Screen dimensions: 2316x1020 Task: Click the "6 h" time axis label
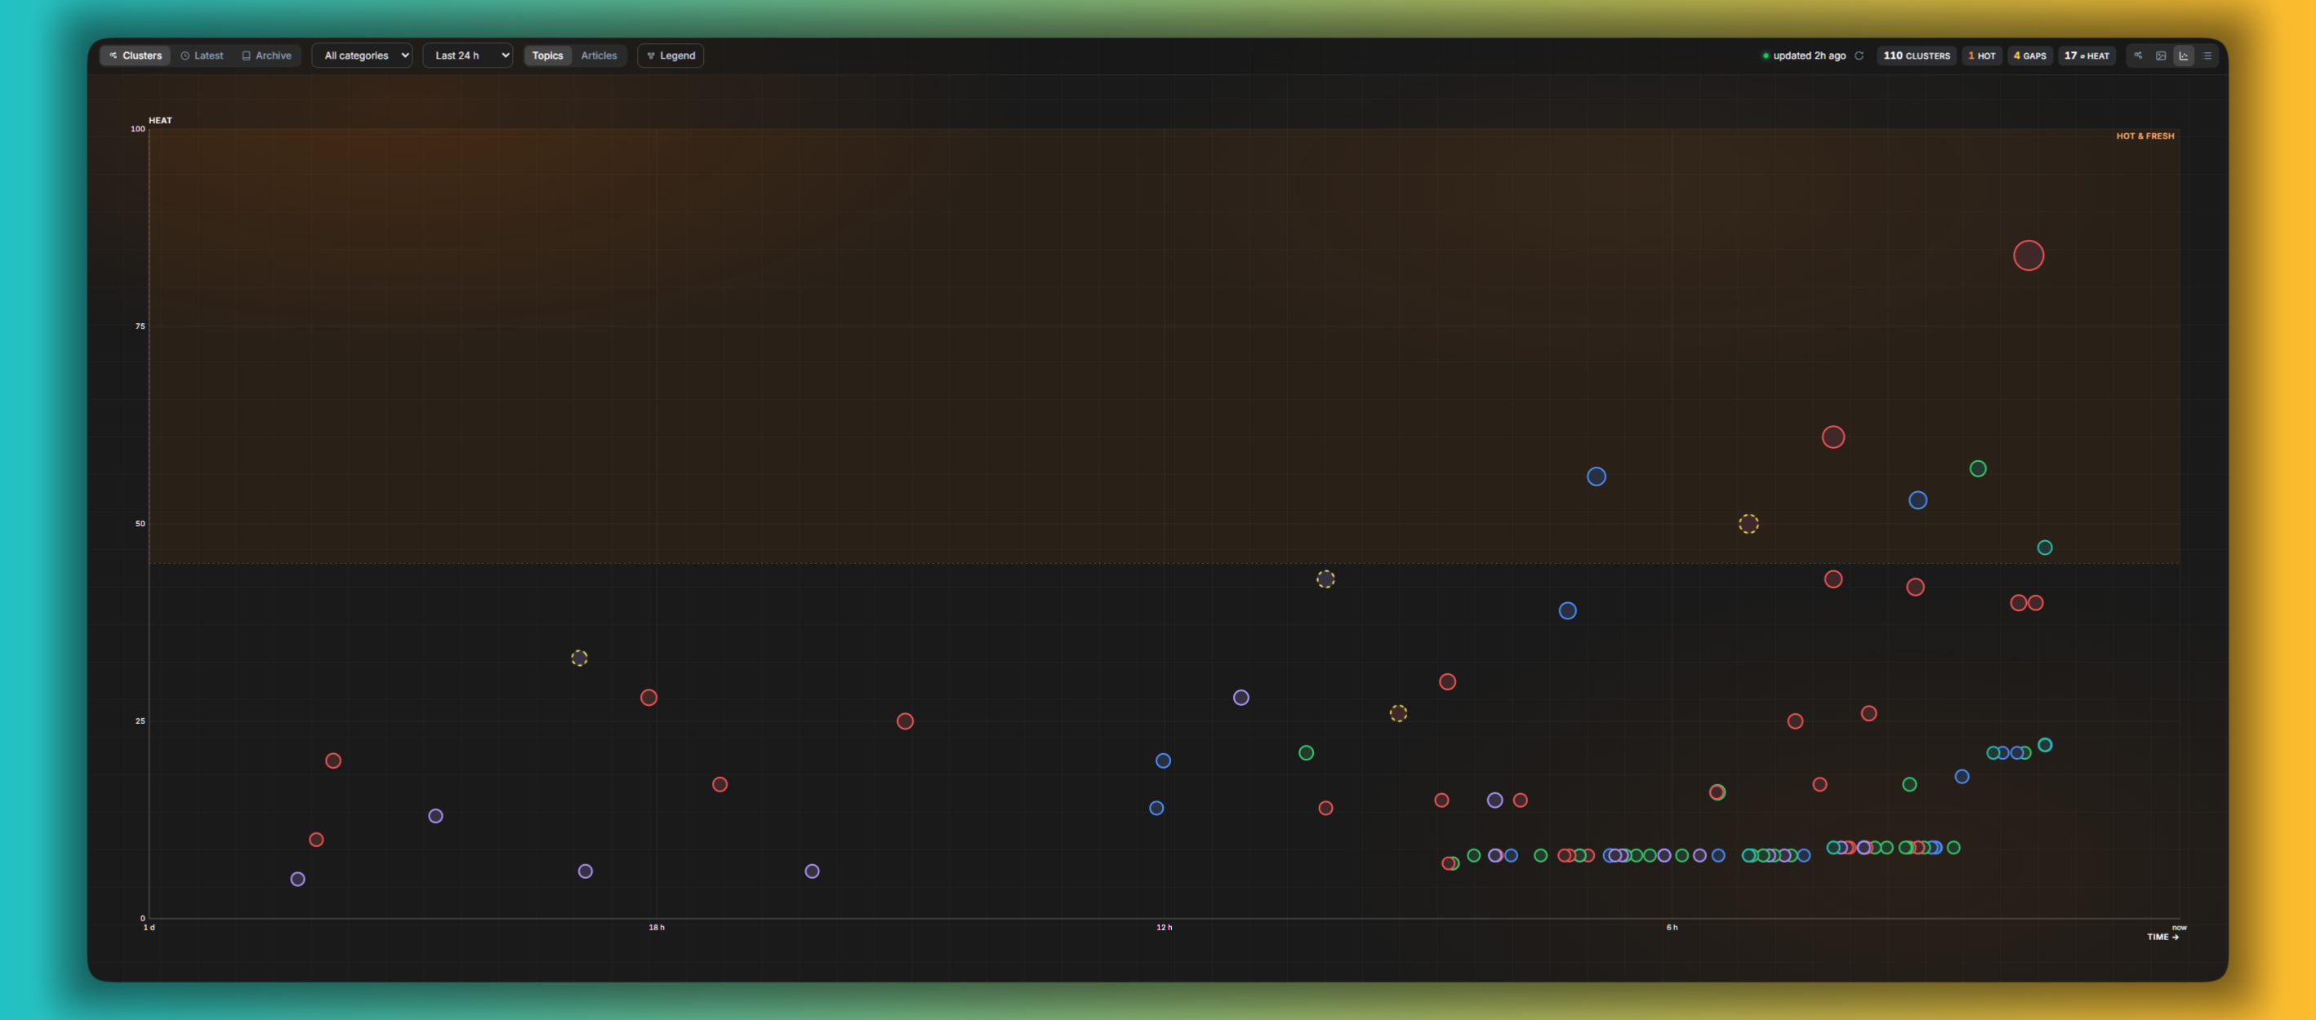(1672, 928)
